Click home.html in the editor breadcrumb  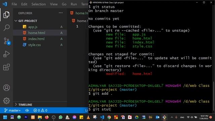[x=80, y=21]
